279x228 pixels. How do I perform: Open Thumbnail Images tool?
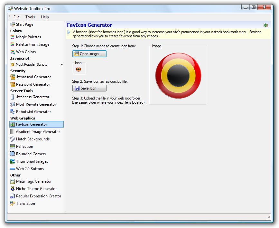pos(32,161)
